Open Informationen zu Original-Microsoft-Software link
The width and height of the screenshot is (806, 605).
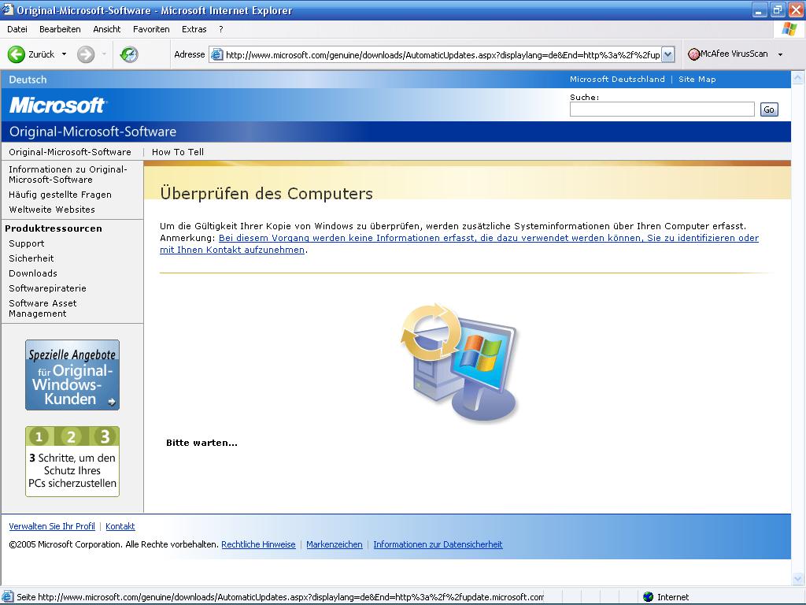tap(68, 174)
